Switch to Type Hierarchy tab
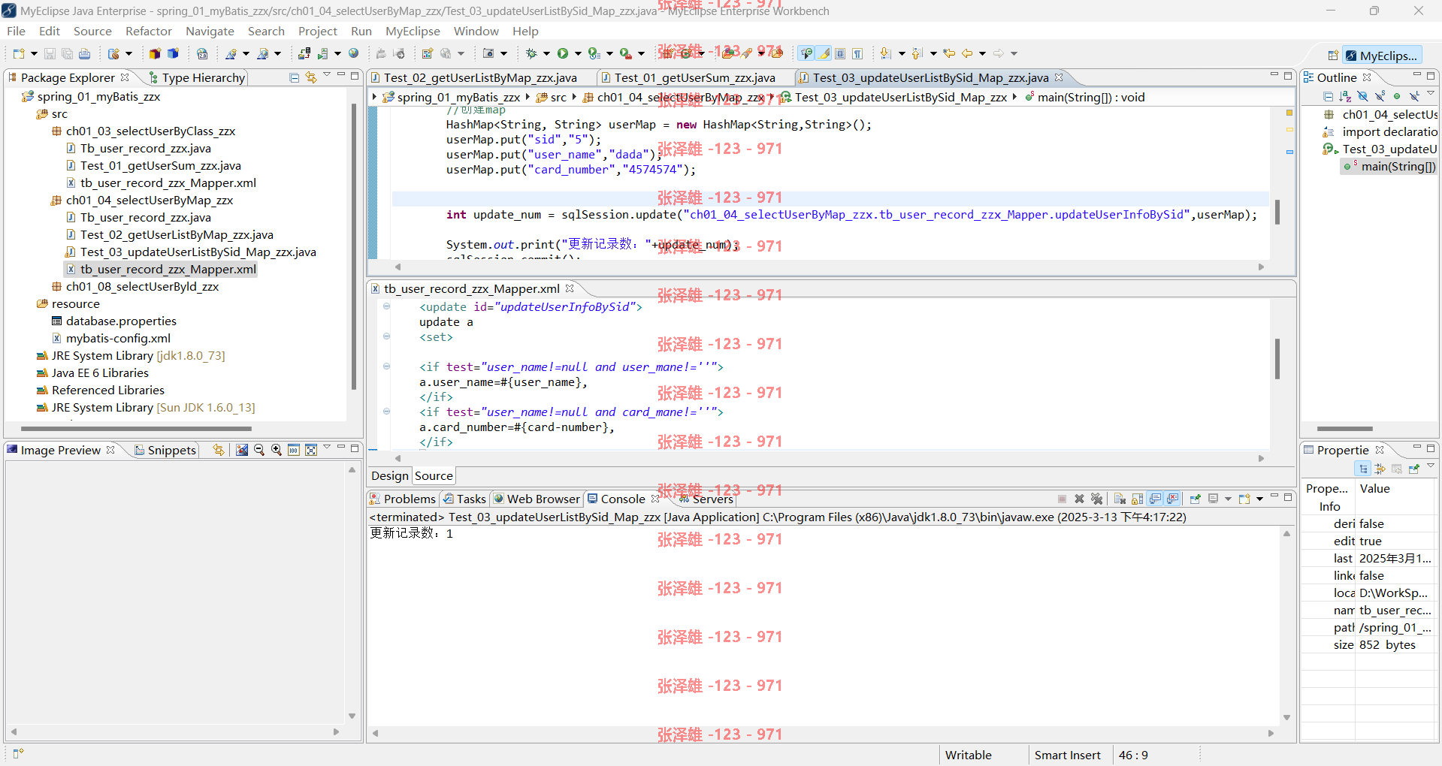The height and width of the screenshot is (766, 1442). (198, 77)
